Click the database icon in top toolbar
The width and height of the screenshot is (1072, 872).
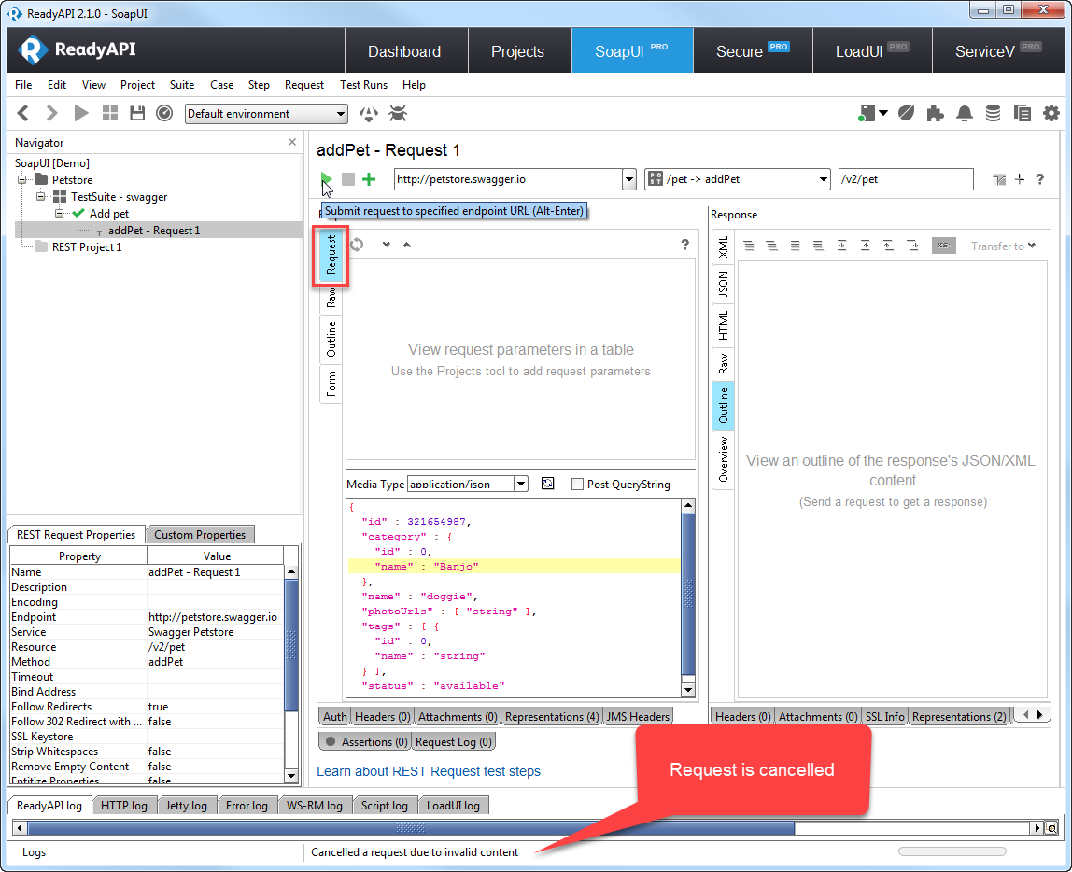(x=993, y=113)
